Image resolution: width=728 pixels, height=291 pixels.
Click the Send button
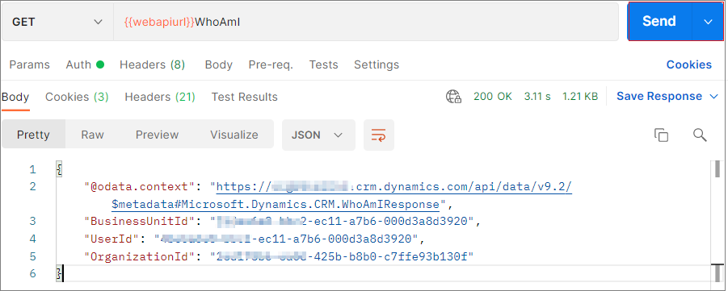[659, 22]
